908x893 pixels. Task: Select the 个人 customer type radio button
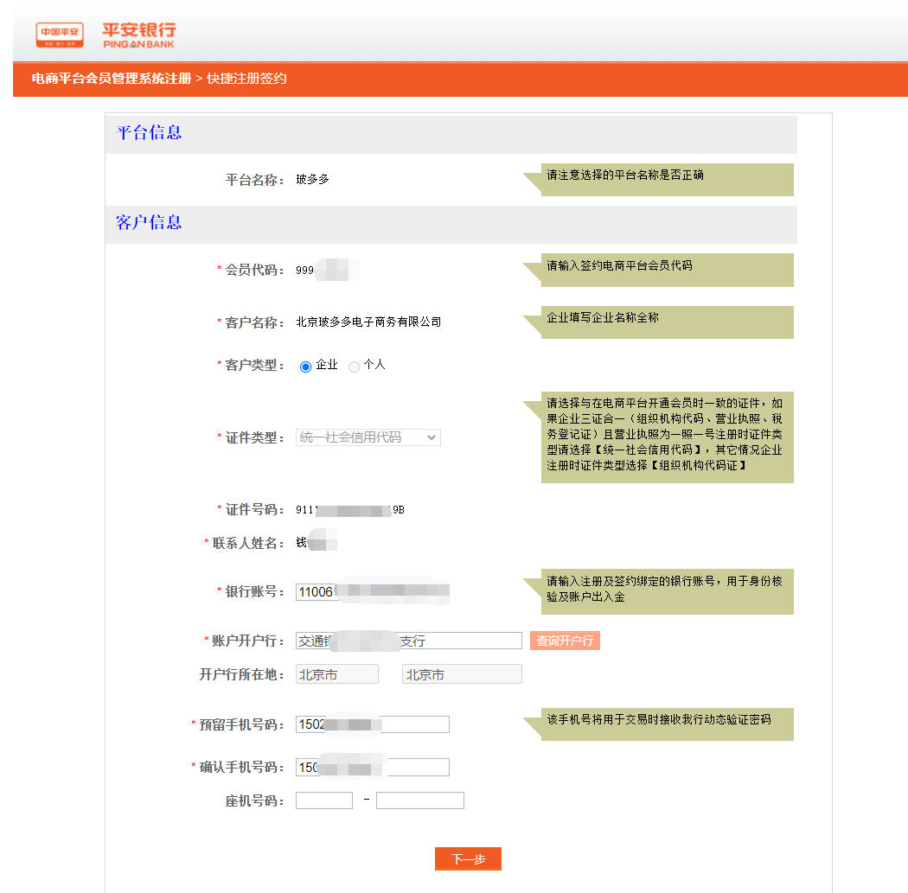click(354, 367)
